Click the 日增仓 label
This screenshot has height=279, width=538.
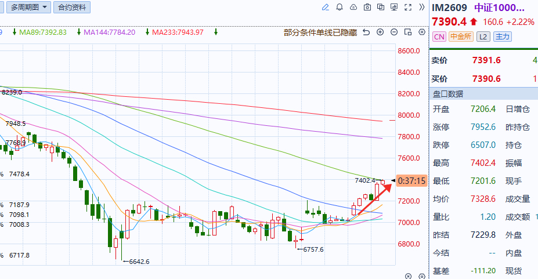point(518,109)
